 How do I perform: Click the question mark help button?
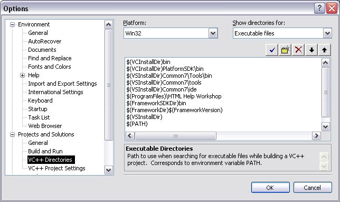(319, 8)
